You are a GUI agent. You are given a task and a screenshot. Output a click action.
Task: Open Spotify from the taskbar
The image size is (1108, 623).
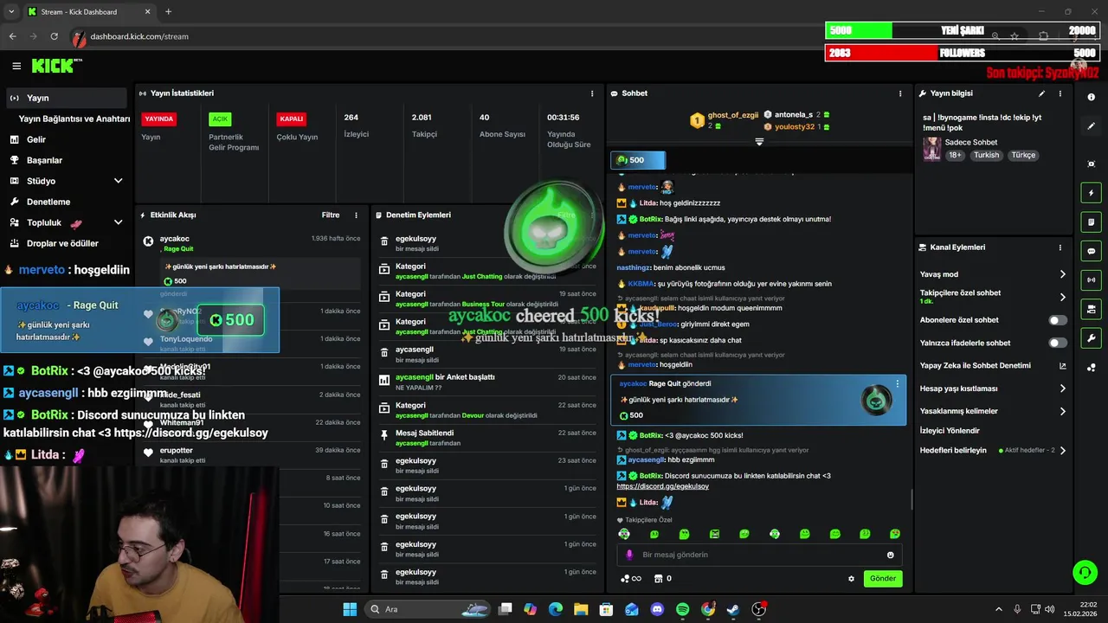(682, 609)
